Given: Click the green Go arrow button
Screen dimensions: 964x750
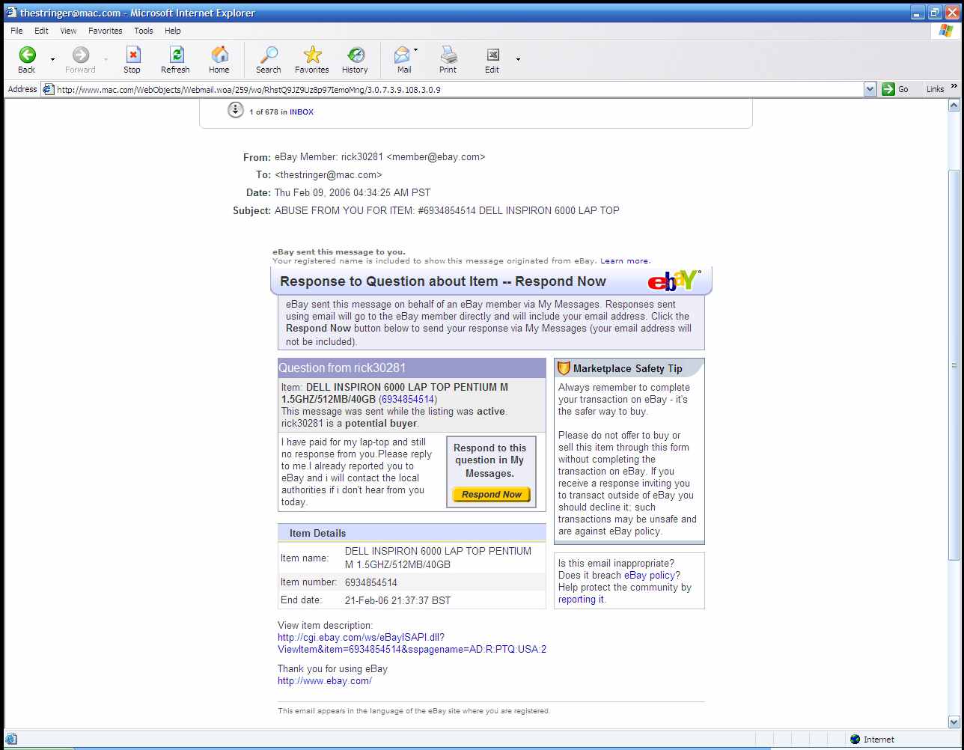Looking at the screenshot, I should tap(888, 89).
